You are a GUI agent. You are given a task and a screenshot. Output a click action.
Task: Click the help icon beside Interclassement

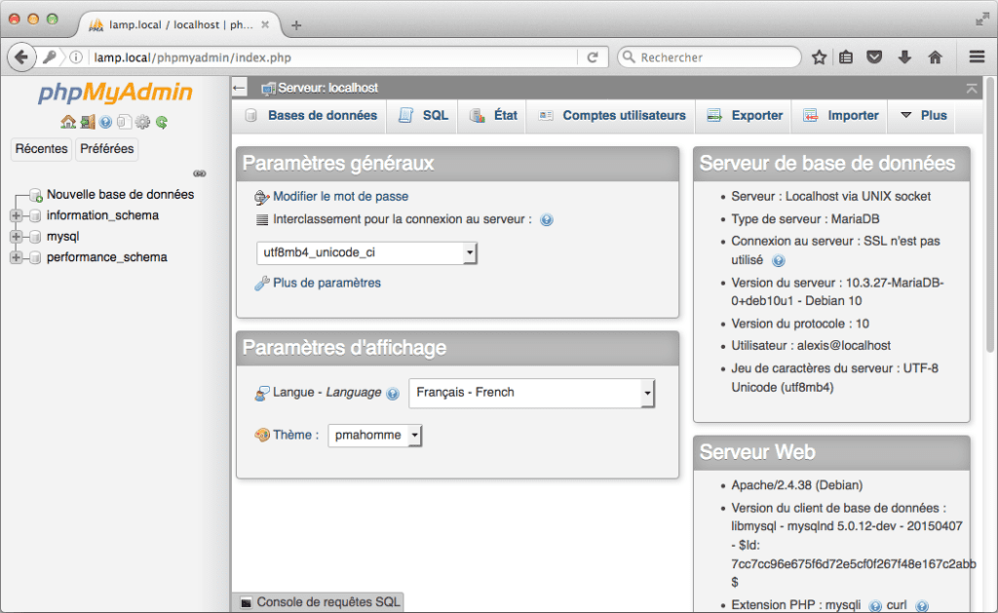click(546, 219)
